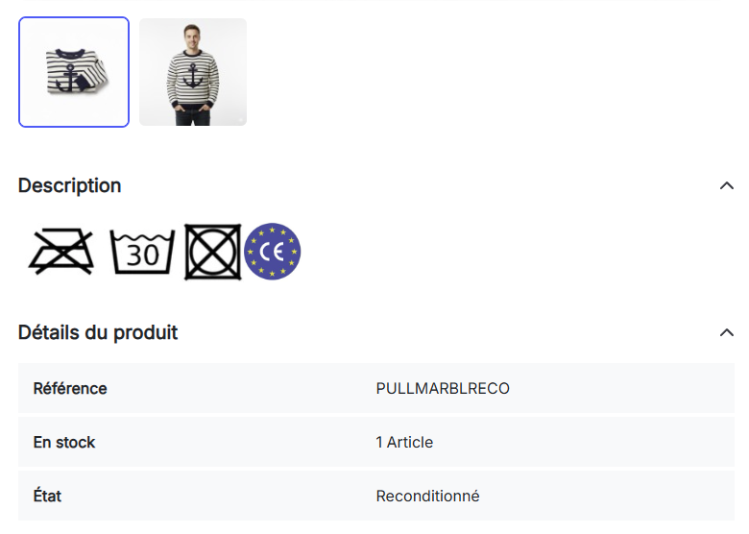Click the CE conformity mark icon

coord(273,252)
